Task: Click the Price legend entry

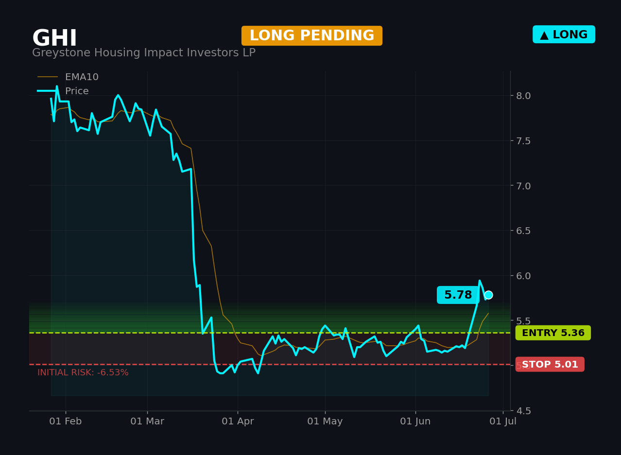Action: pyautogui.click(x=63, y=91)
